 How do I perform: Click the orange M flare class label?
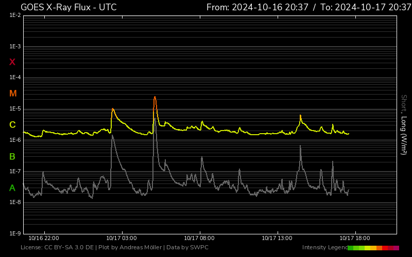click(13, 94)
